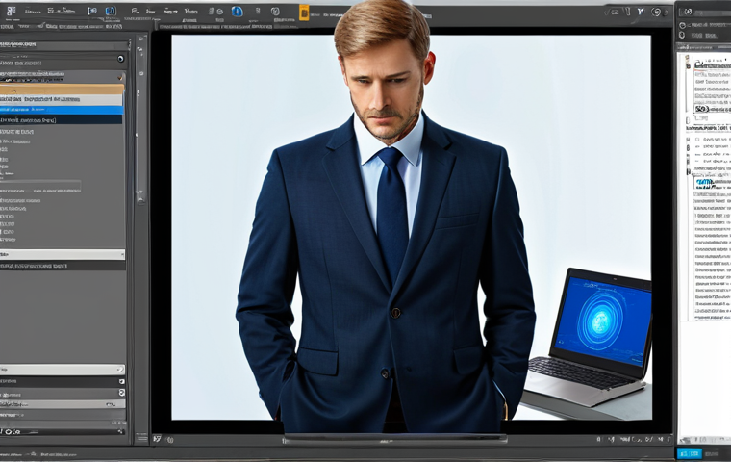Click the outlined input field in left panel
Screen dimensions: 731x462
click(40, 187)
